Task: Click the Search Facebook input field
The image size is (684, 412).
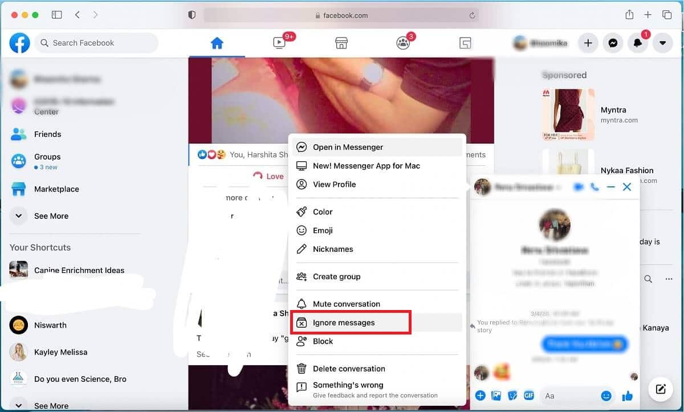Action: pyautogui.click(x=96, y=43)
